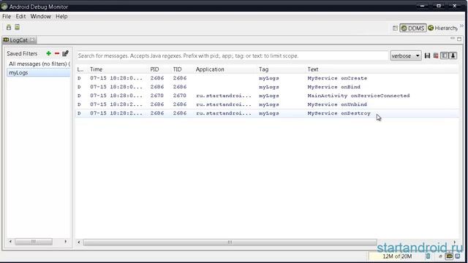Click the small pen icon in status bar
The height and width of the screenshot is (263, 468).
click(x=440, y=256)
